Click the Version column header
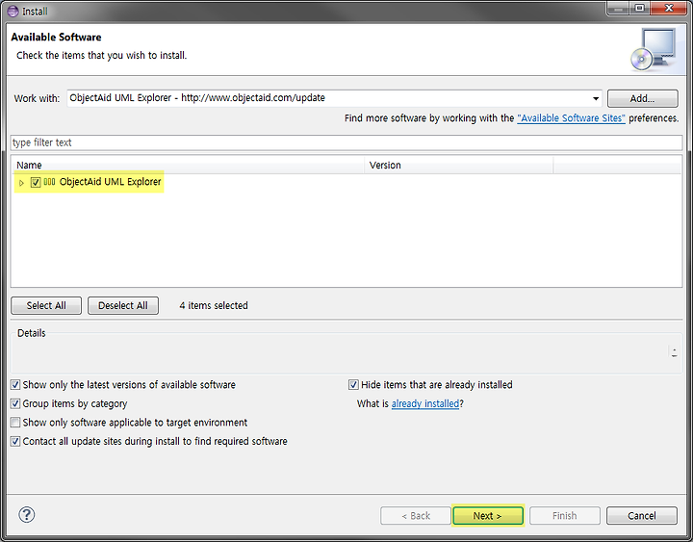 coord(458,165)
